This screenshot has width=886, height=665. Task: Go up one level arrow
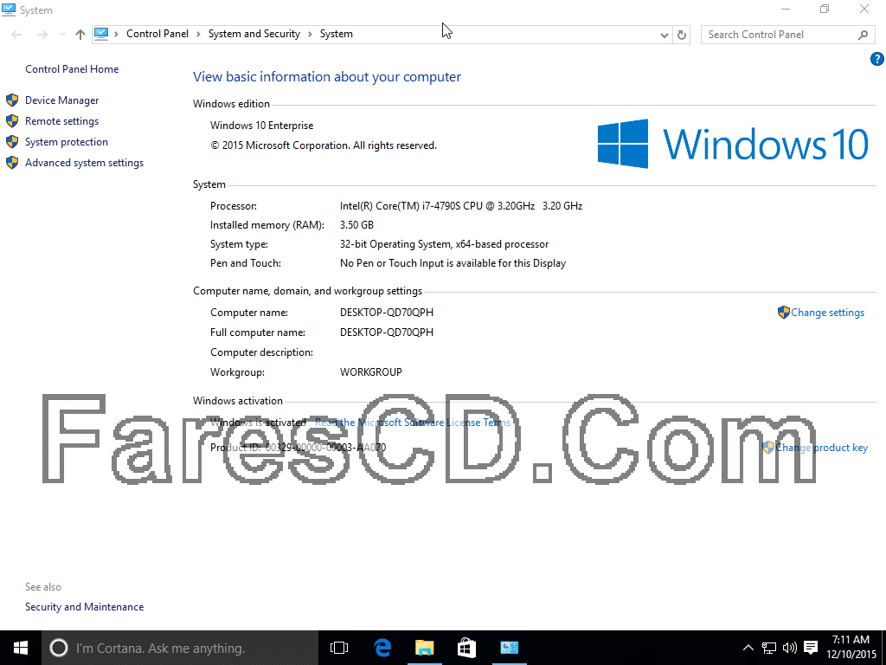(80, 35)
